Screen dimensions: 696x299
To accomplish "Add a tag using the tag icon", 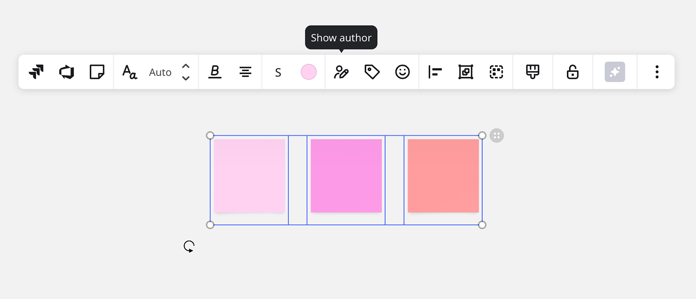I will coord(372,72).
